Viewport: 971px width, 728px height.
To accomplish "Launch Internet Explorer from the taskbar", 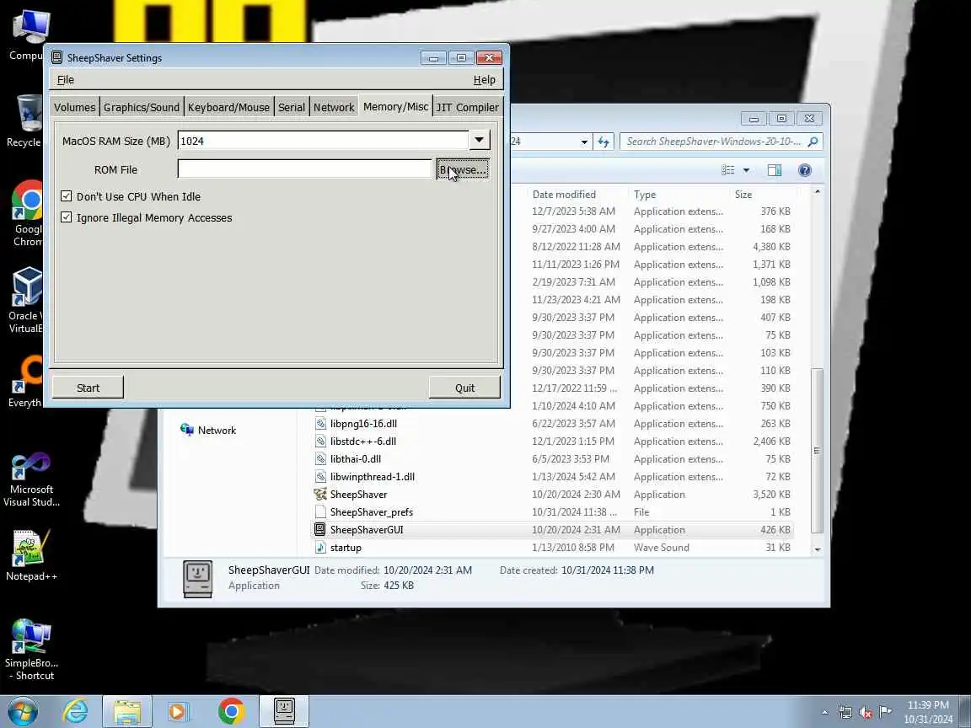I will (75, 711).
